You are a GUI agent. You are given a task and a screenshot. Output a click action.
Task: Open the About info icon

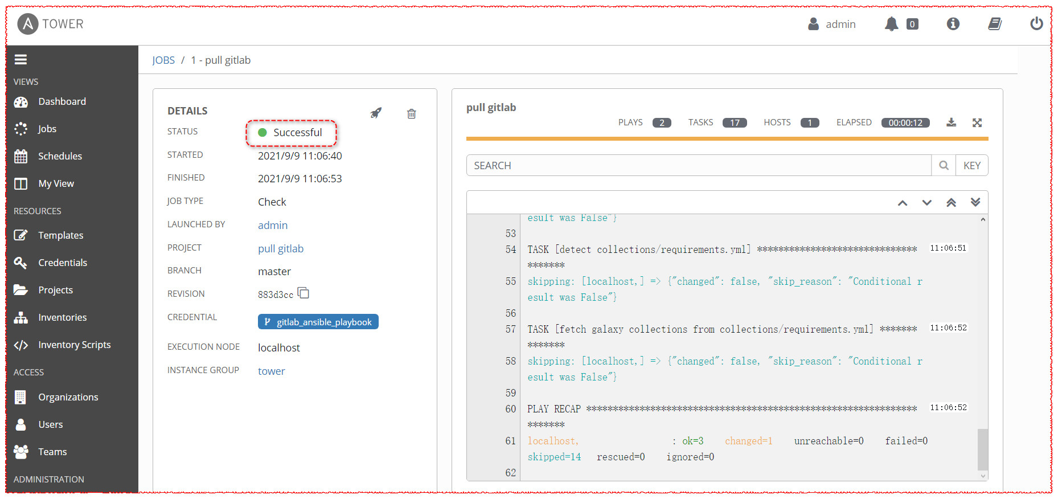click(x=953, y=24)
